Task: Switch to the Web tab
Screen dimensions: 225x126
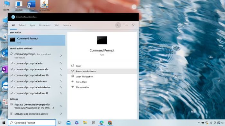Action: [57, 25]
